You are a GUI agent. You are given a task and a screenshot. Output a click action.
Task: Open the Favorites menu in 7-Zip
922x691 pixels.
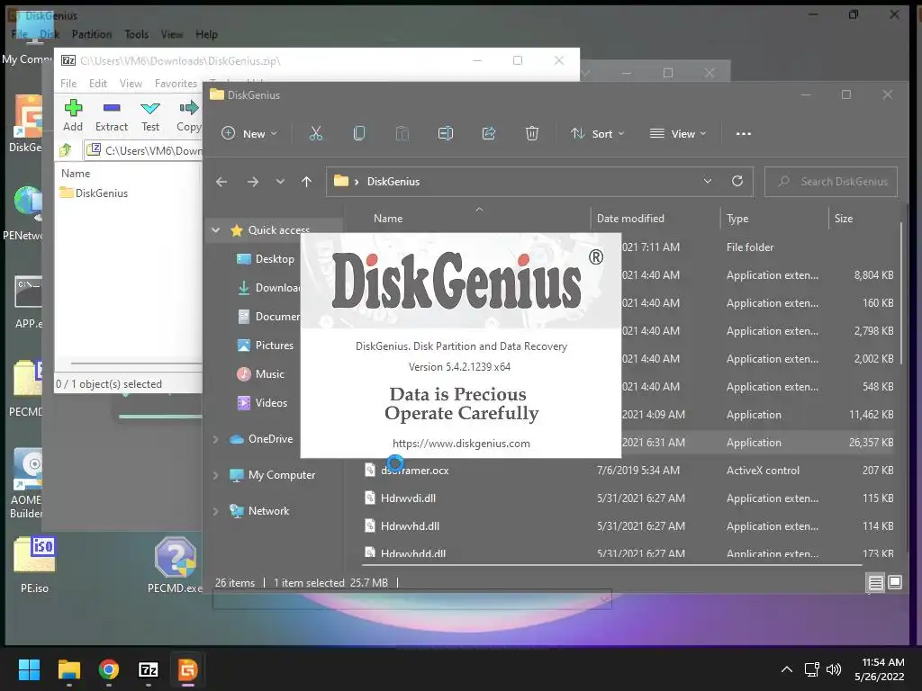coord(176,84)
